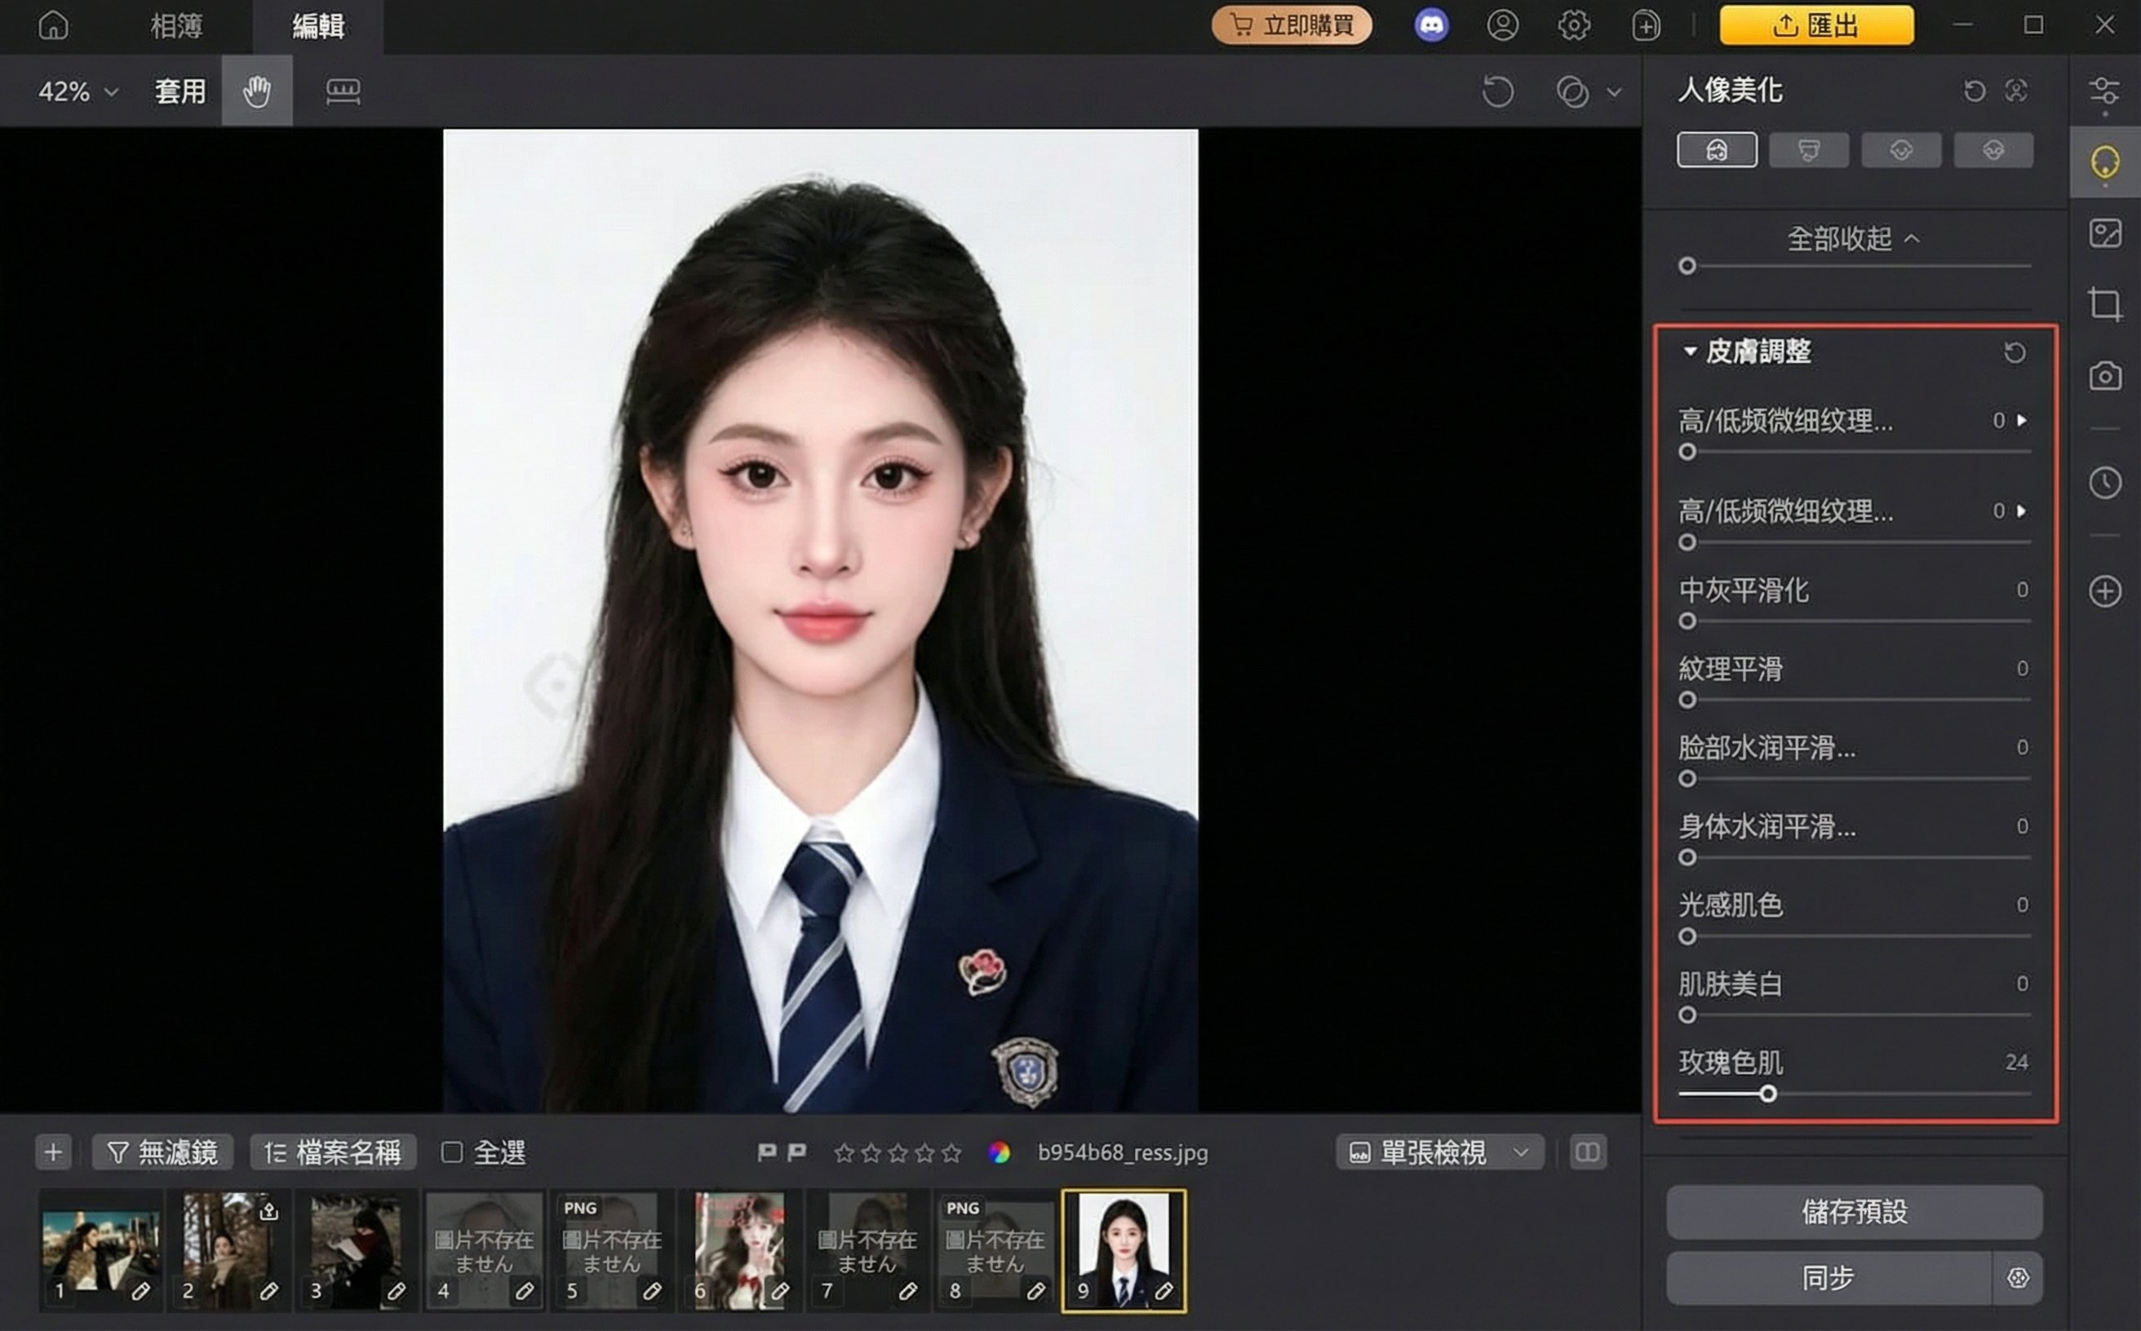
Task: Click the Discord icon in title bar
Action: tap(1430, 24)
